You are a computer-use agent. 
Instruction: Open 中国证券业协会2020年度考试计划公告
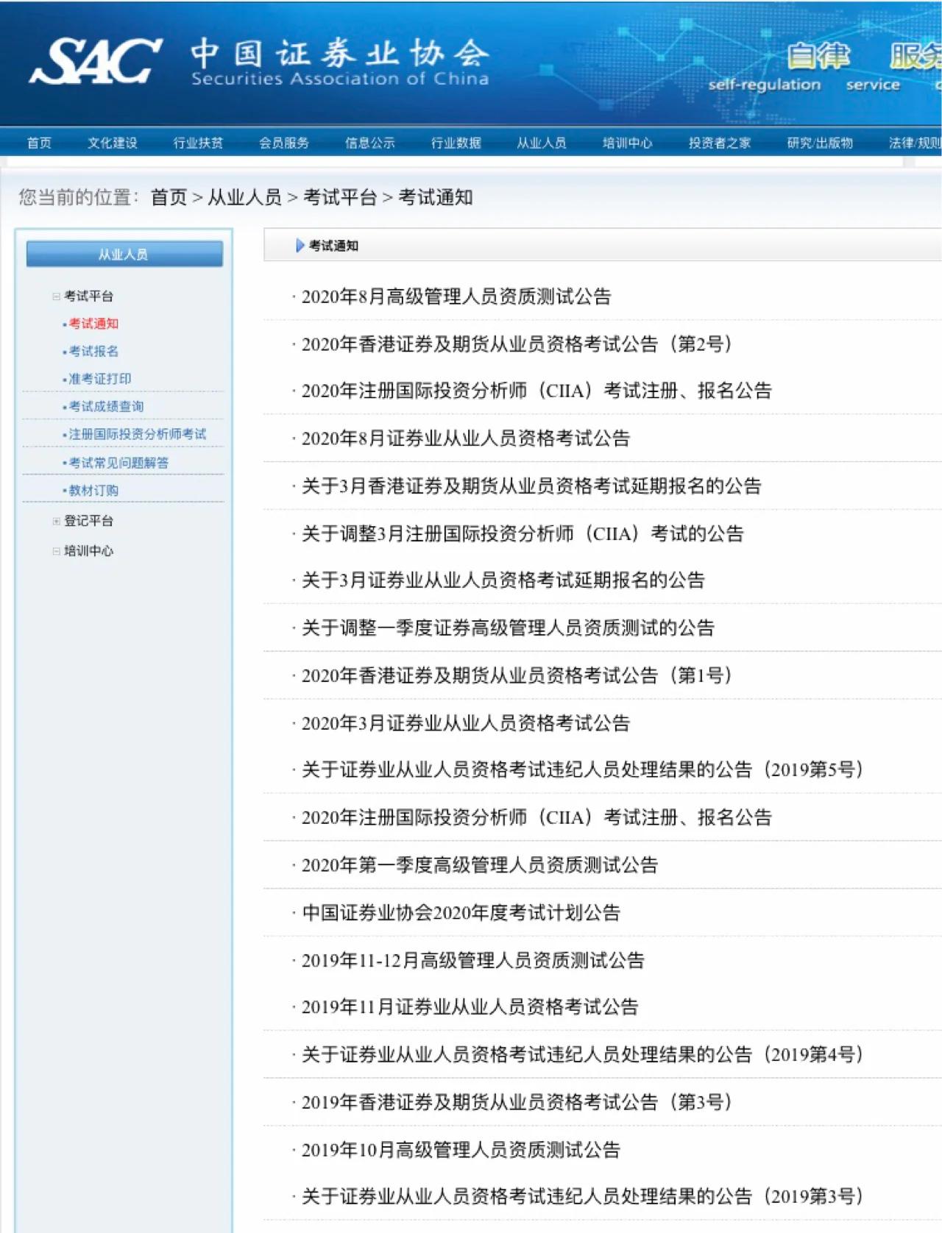pos(461,913)
